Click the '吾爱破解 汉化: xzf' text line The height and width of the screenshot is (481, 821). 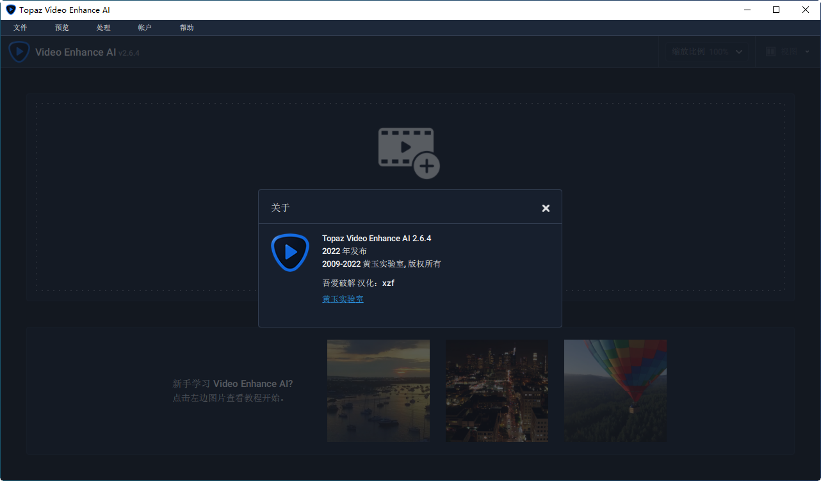pos(358,283)
